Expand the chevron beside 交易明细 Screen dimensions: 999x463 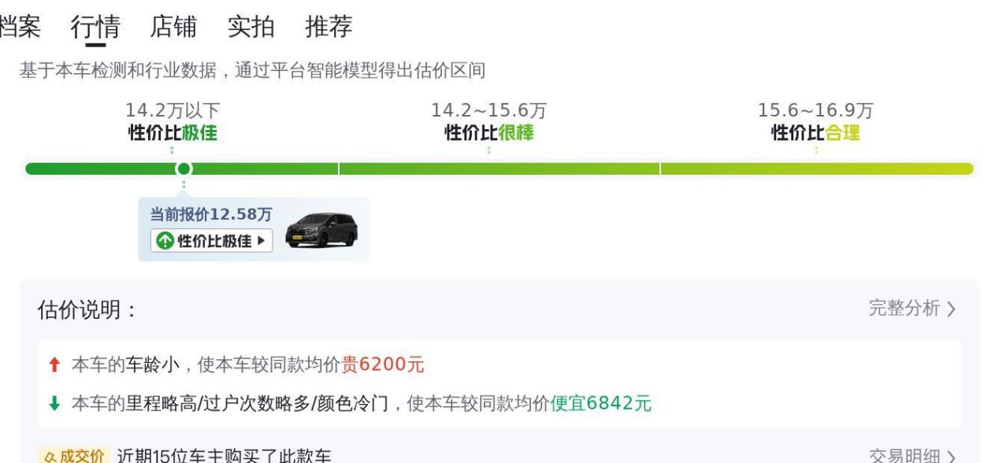point(952,457)
